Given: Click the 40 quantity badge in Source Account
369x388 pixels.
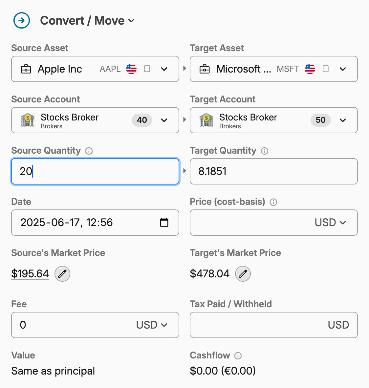Looking at the screenshot, I should 142,120.
